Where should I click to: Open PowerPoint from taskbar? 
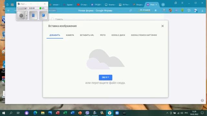(80, 113)
